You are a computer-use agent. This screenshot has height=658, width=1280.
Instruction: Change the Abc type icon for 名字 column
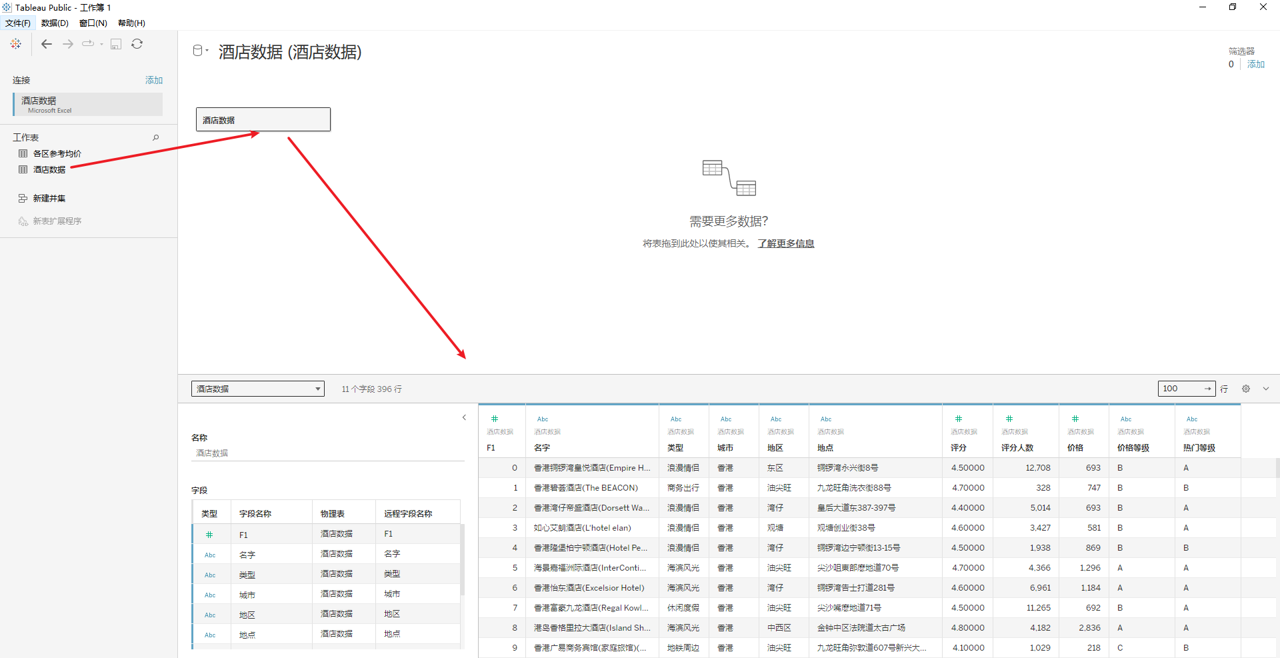[x=543, y=419]
